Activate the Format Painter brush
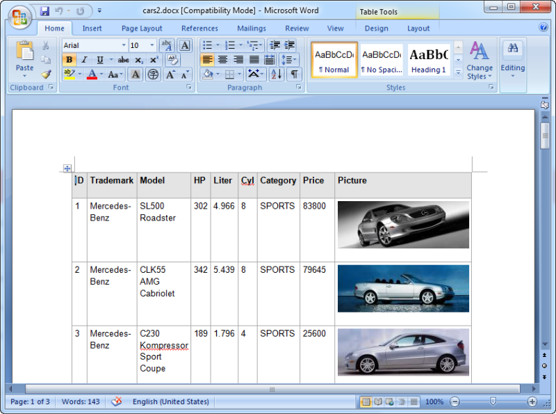This screenshot has width=556, height=414. pyautogui.click(x=46, y=74)
